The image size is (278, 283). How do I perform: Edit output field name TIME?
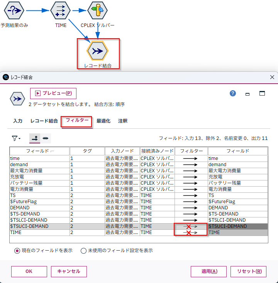point(238,232)
